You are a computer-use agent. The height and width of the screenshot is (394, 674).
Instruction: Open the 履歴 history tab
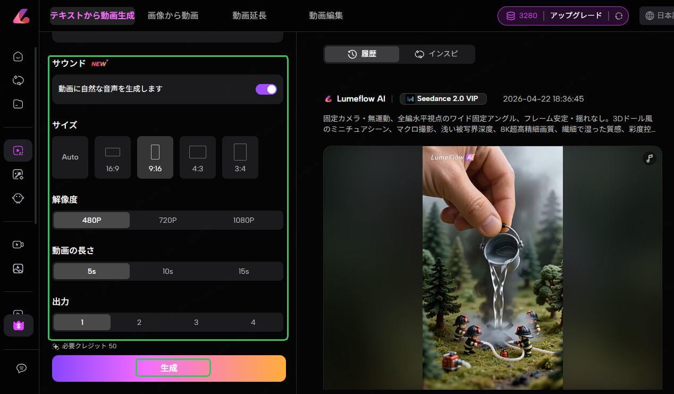(362, 54)
